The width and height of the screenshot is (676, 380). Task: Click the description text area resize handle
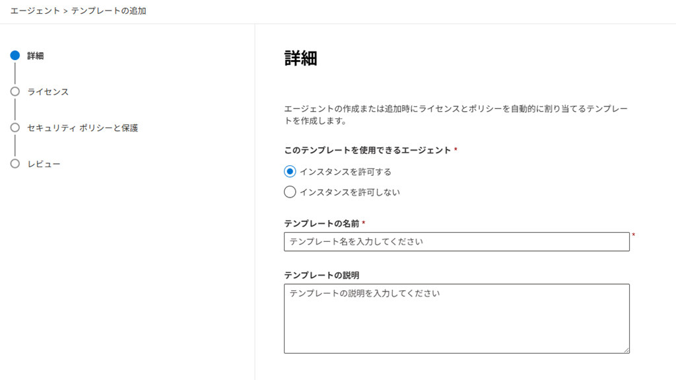[626, 350]
